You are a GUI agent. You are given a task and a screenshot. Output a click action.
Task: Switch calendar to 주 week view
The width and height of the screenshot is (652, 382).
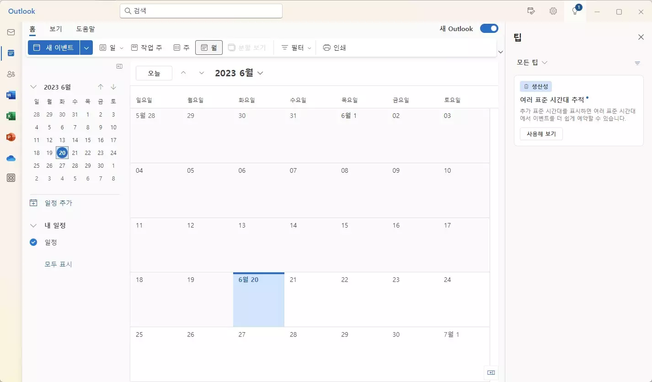tap(181, 47)
